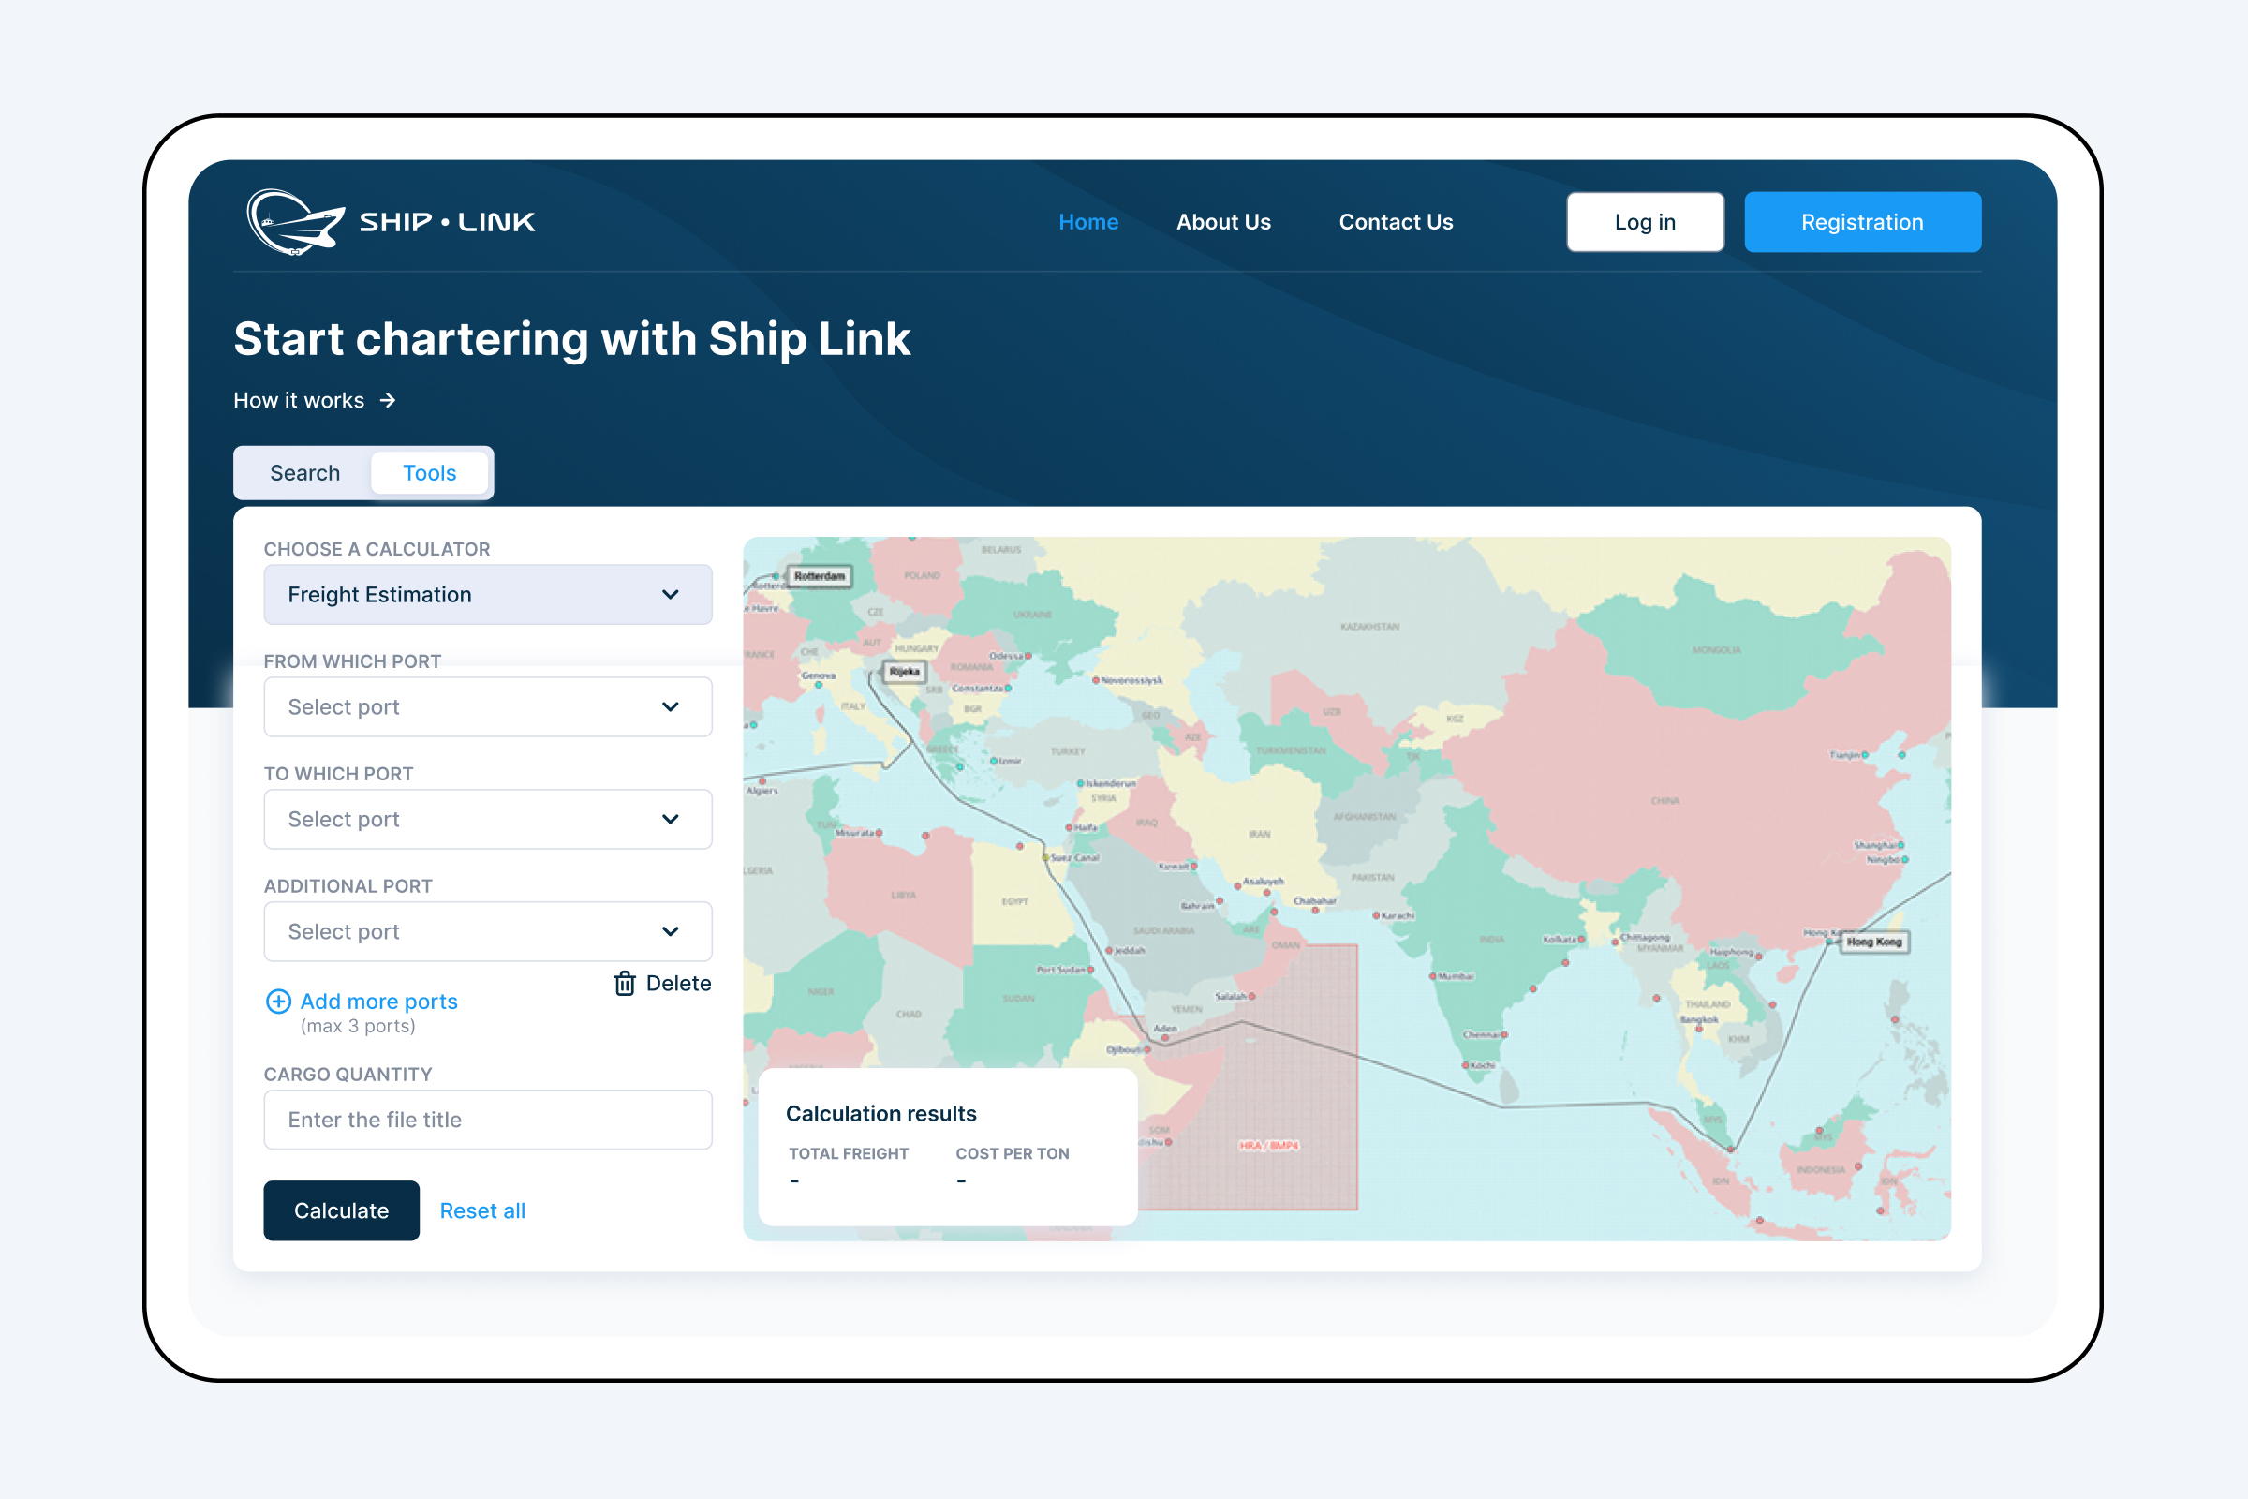Focus the Cargo Quantity input field
2248x1499 pixels.
tap(487, 1120)
